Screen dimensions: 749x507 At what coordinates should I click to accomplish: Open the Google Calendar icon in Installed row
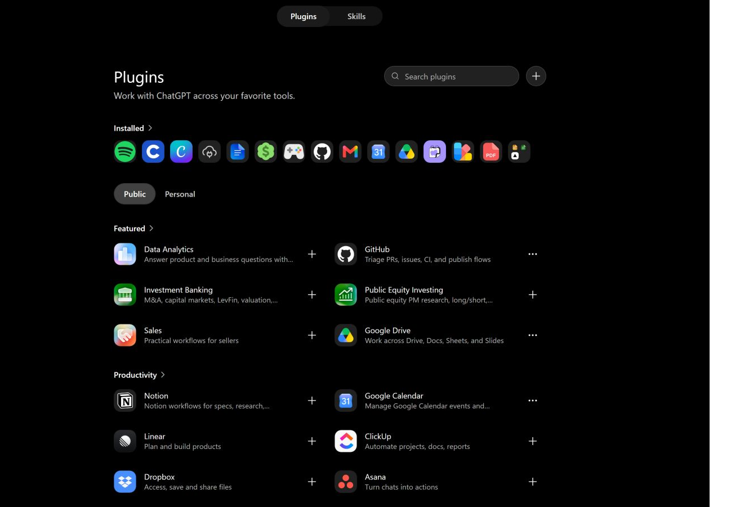point(378,152)
